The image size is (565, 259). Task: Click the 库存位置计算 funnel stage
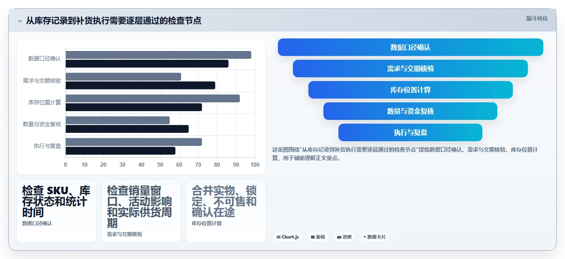click(411, 90)
